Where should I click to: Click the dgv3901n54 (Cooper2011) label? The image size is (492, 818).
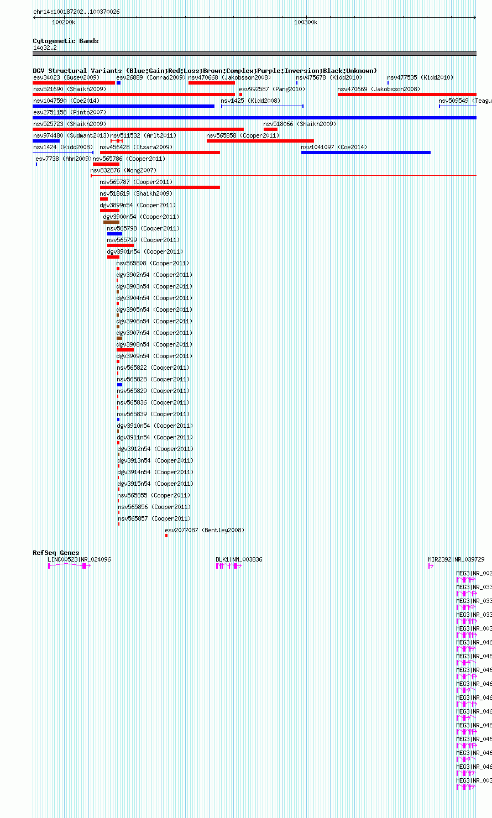pyautogui.click(x=145, y=251)
